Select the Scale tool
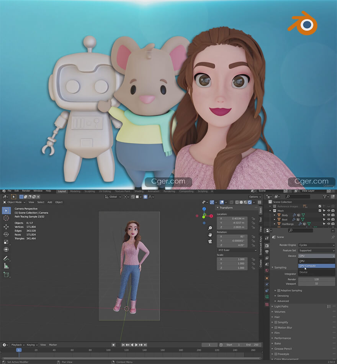The image size is (337, 364). coord(6,242)
